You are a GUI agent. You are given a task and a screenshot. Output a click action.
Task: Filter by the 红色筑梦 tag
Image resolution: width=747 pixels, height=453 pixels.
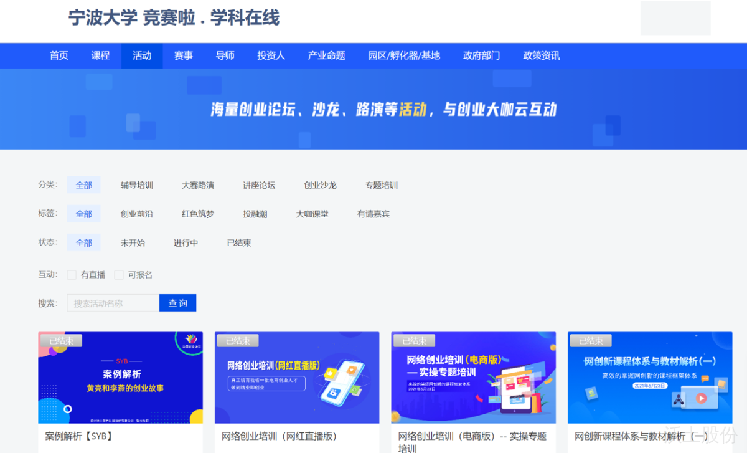198,214
